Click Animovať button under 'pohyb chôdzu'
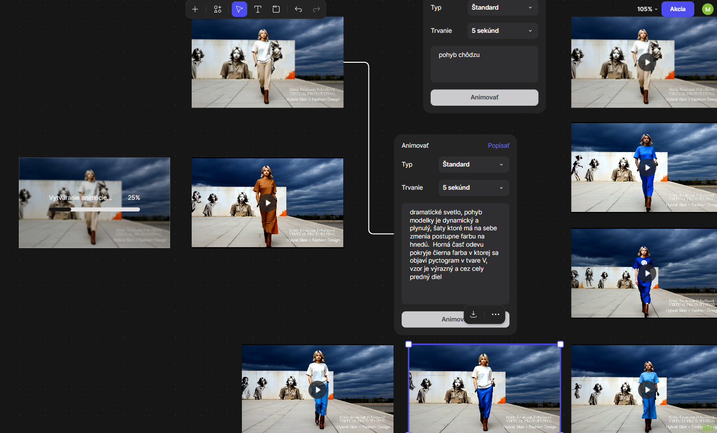This screenshot has width=717, height=433. [x=484, y=98]
